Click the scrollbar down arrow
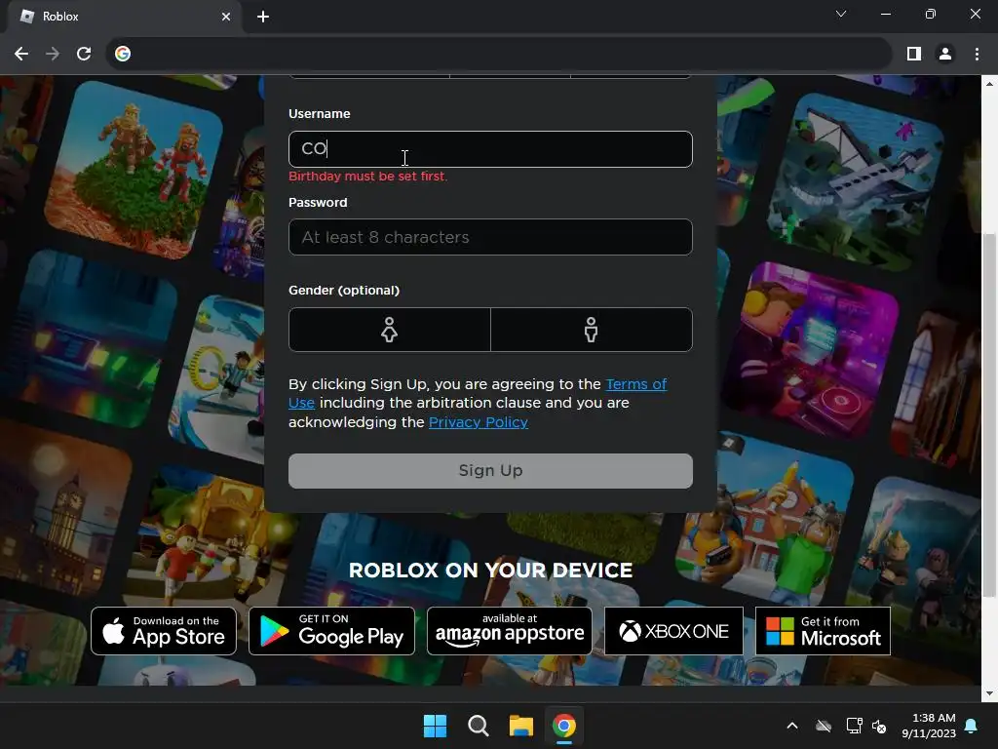 [989, 693]
